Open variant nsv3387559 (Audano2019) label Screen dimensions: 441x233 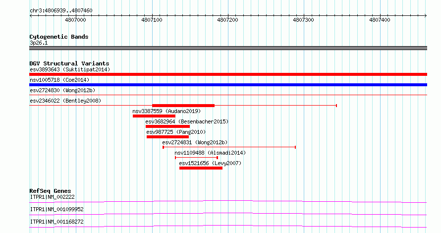coord(166,111)
